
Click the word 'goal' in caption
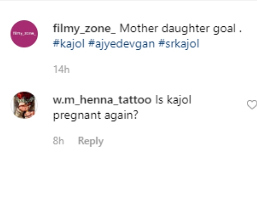(x=224, y=29)
